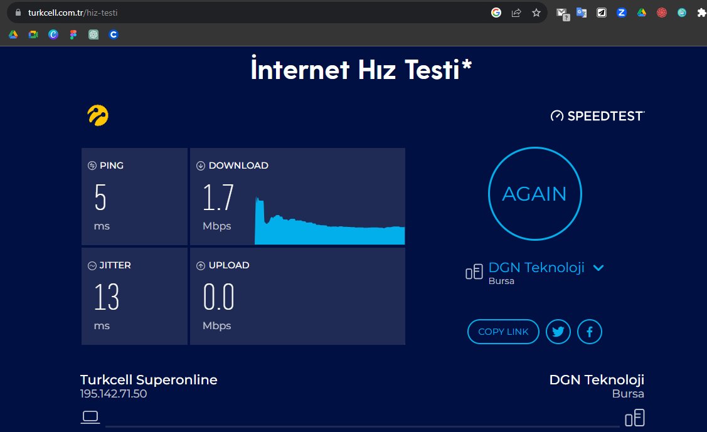Image resolution: width=707 pixels, height=432 pixels.
Task: Click the Turkcell Superonline text
Action: pyautogui.click(x=149, y=380)
